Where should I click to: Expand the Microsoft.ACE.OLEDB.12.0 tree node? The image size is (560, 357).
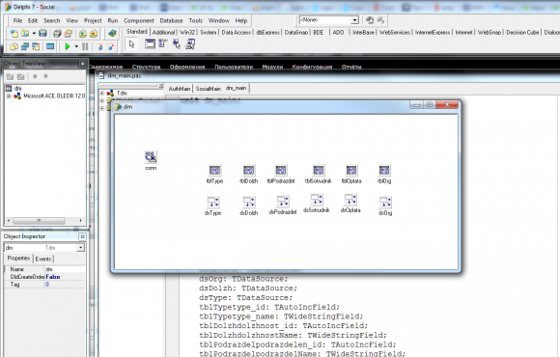tap(9, 96)
